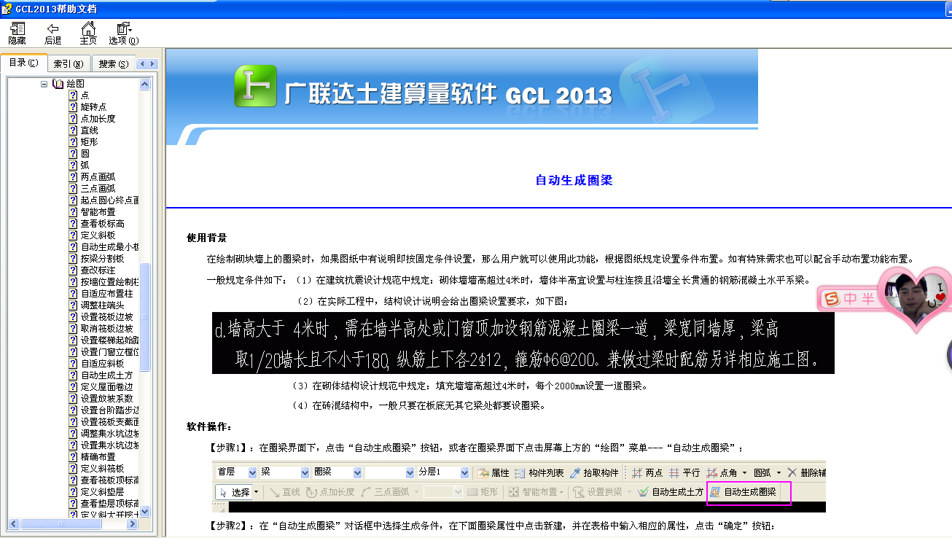Click the topic icon beside 精确布置
The width and height of the screenshot is (952, 538).
coord(73,457)
